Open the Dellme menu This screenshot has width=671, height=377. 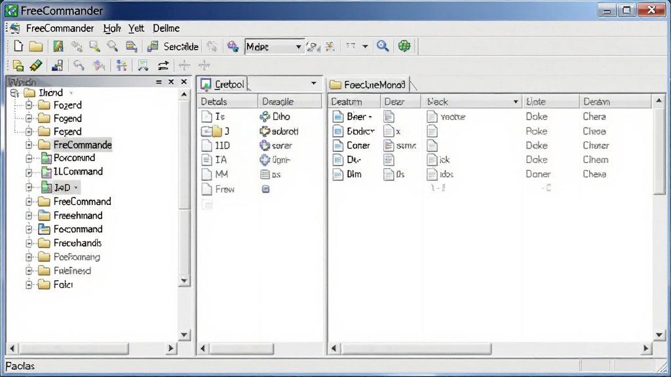tap(166, 28)
